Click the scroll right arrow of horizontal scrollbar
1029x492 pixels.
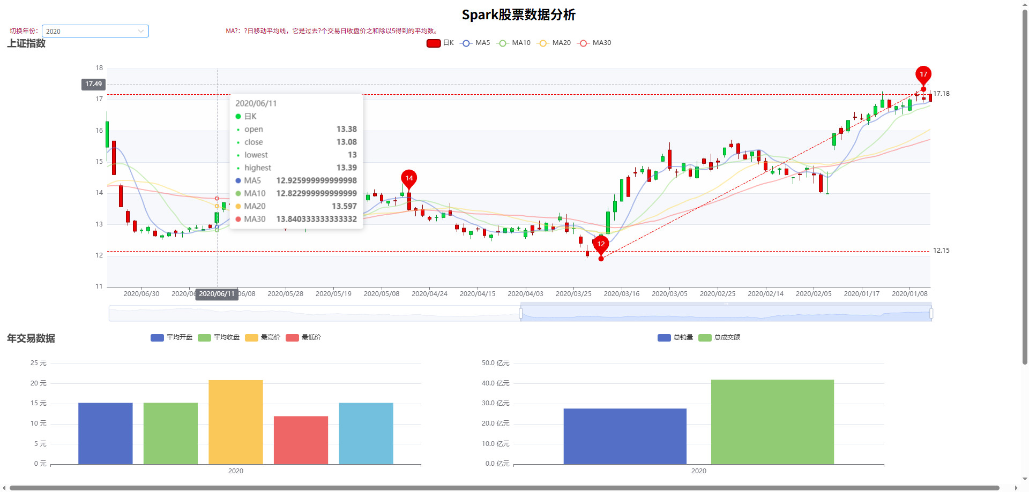point(1016,488)
